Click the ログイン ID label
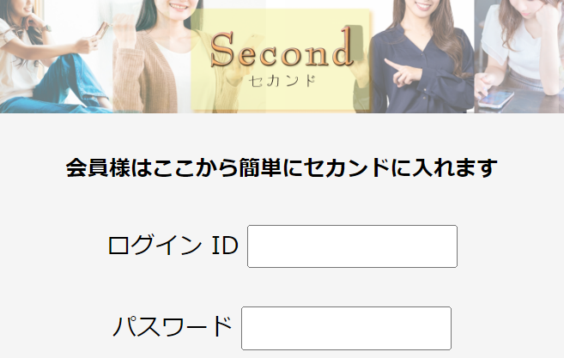 tap(173, 246)
